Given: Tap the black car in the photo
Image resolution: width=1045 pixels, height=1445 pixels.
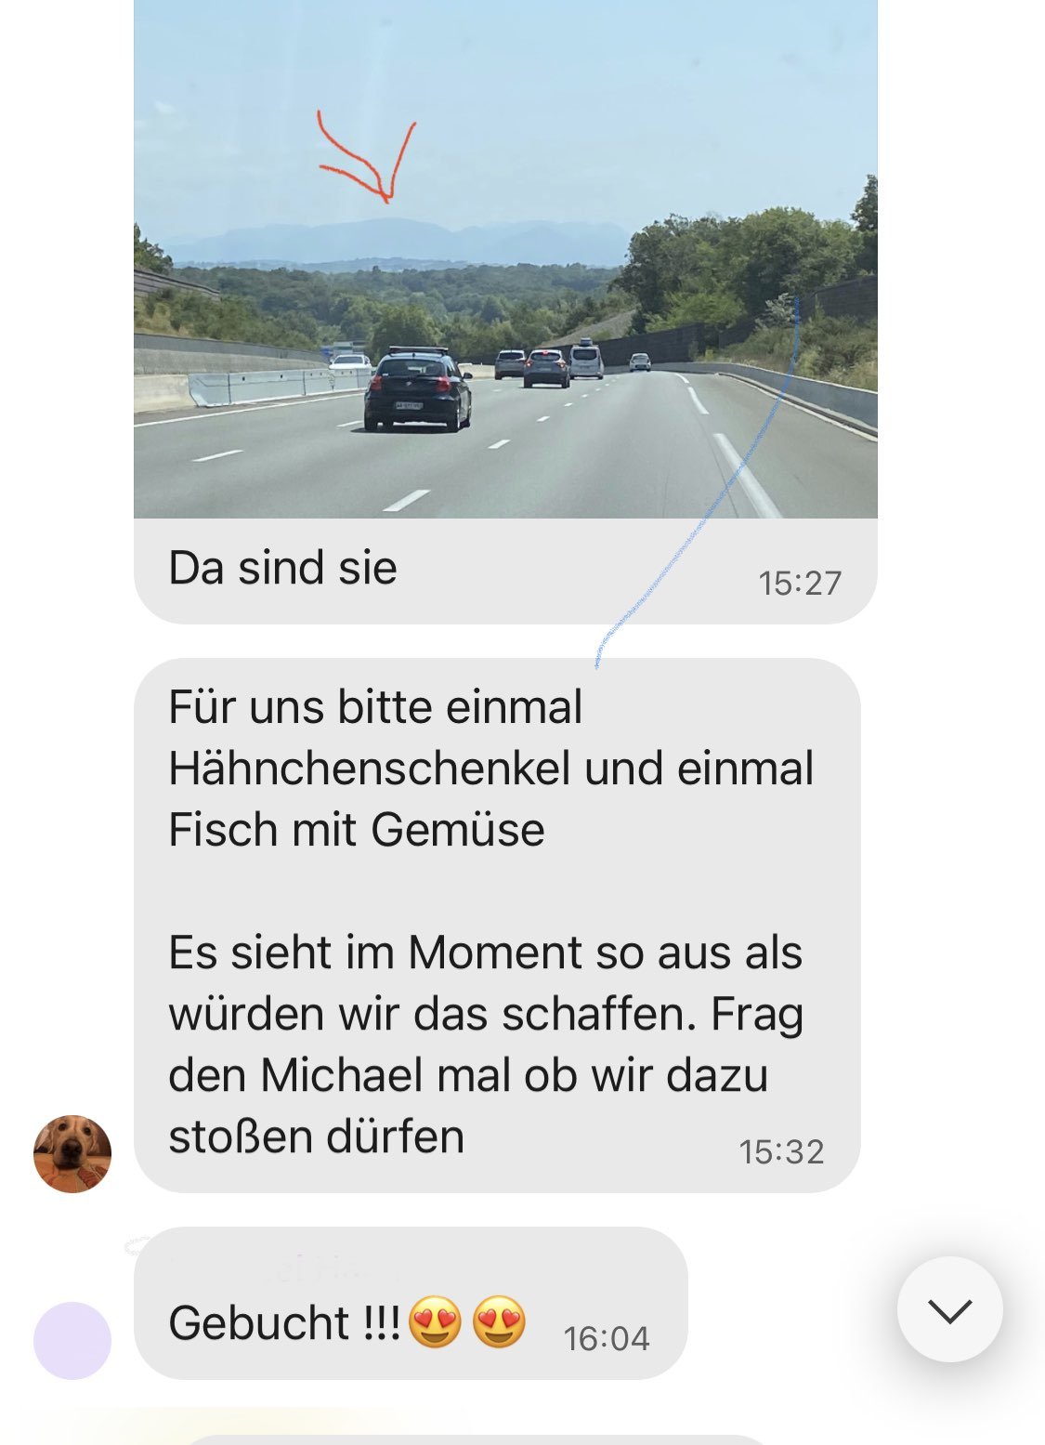Looking at the screenshot, I should click(x=417, y=389).
